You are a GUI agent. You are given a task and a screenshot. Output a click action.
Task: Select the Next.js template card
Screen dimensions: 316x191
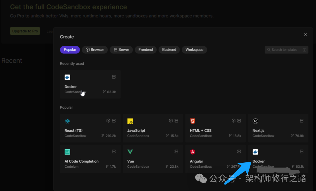point(278,128)
